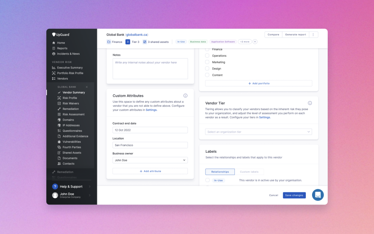Open the Business owner dropdown

pyautogui.click(x=150, y=160)
